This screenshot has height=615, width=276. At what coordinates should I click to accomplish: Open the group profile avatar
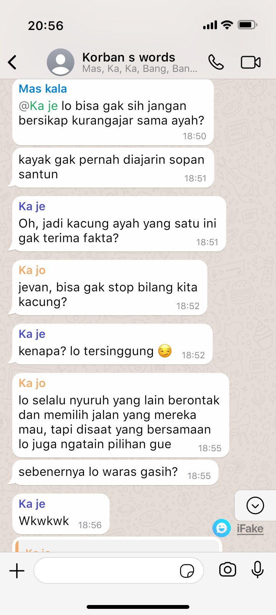tap(61, 62)
